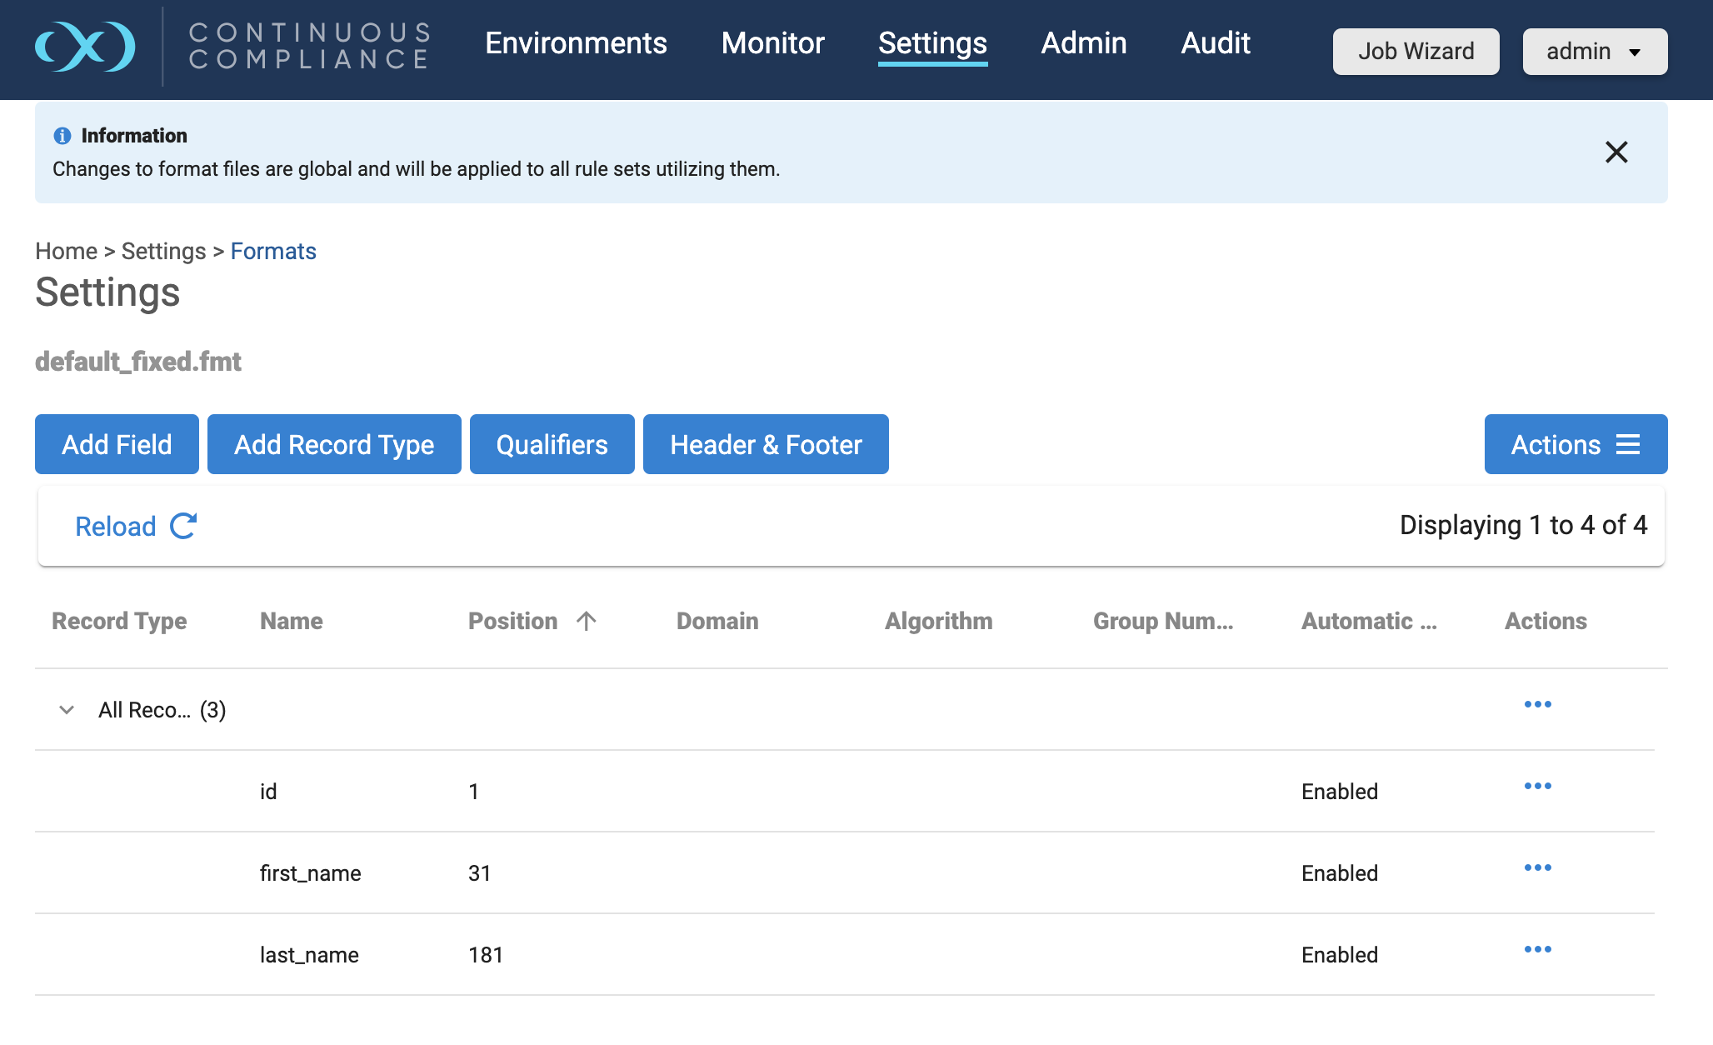The width and height of the screenshot is (1713, 1045).
Task: Open the admin user dropdown
Action: click(x=1594, y=52)
